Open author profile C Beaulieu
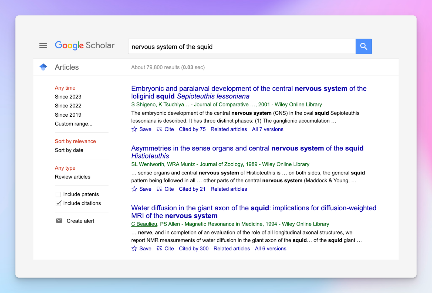 (x=144, y=224)
